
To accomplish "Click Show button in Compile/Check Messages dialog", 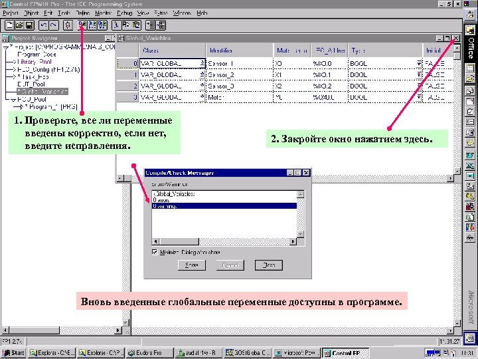I will [192, 265].
